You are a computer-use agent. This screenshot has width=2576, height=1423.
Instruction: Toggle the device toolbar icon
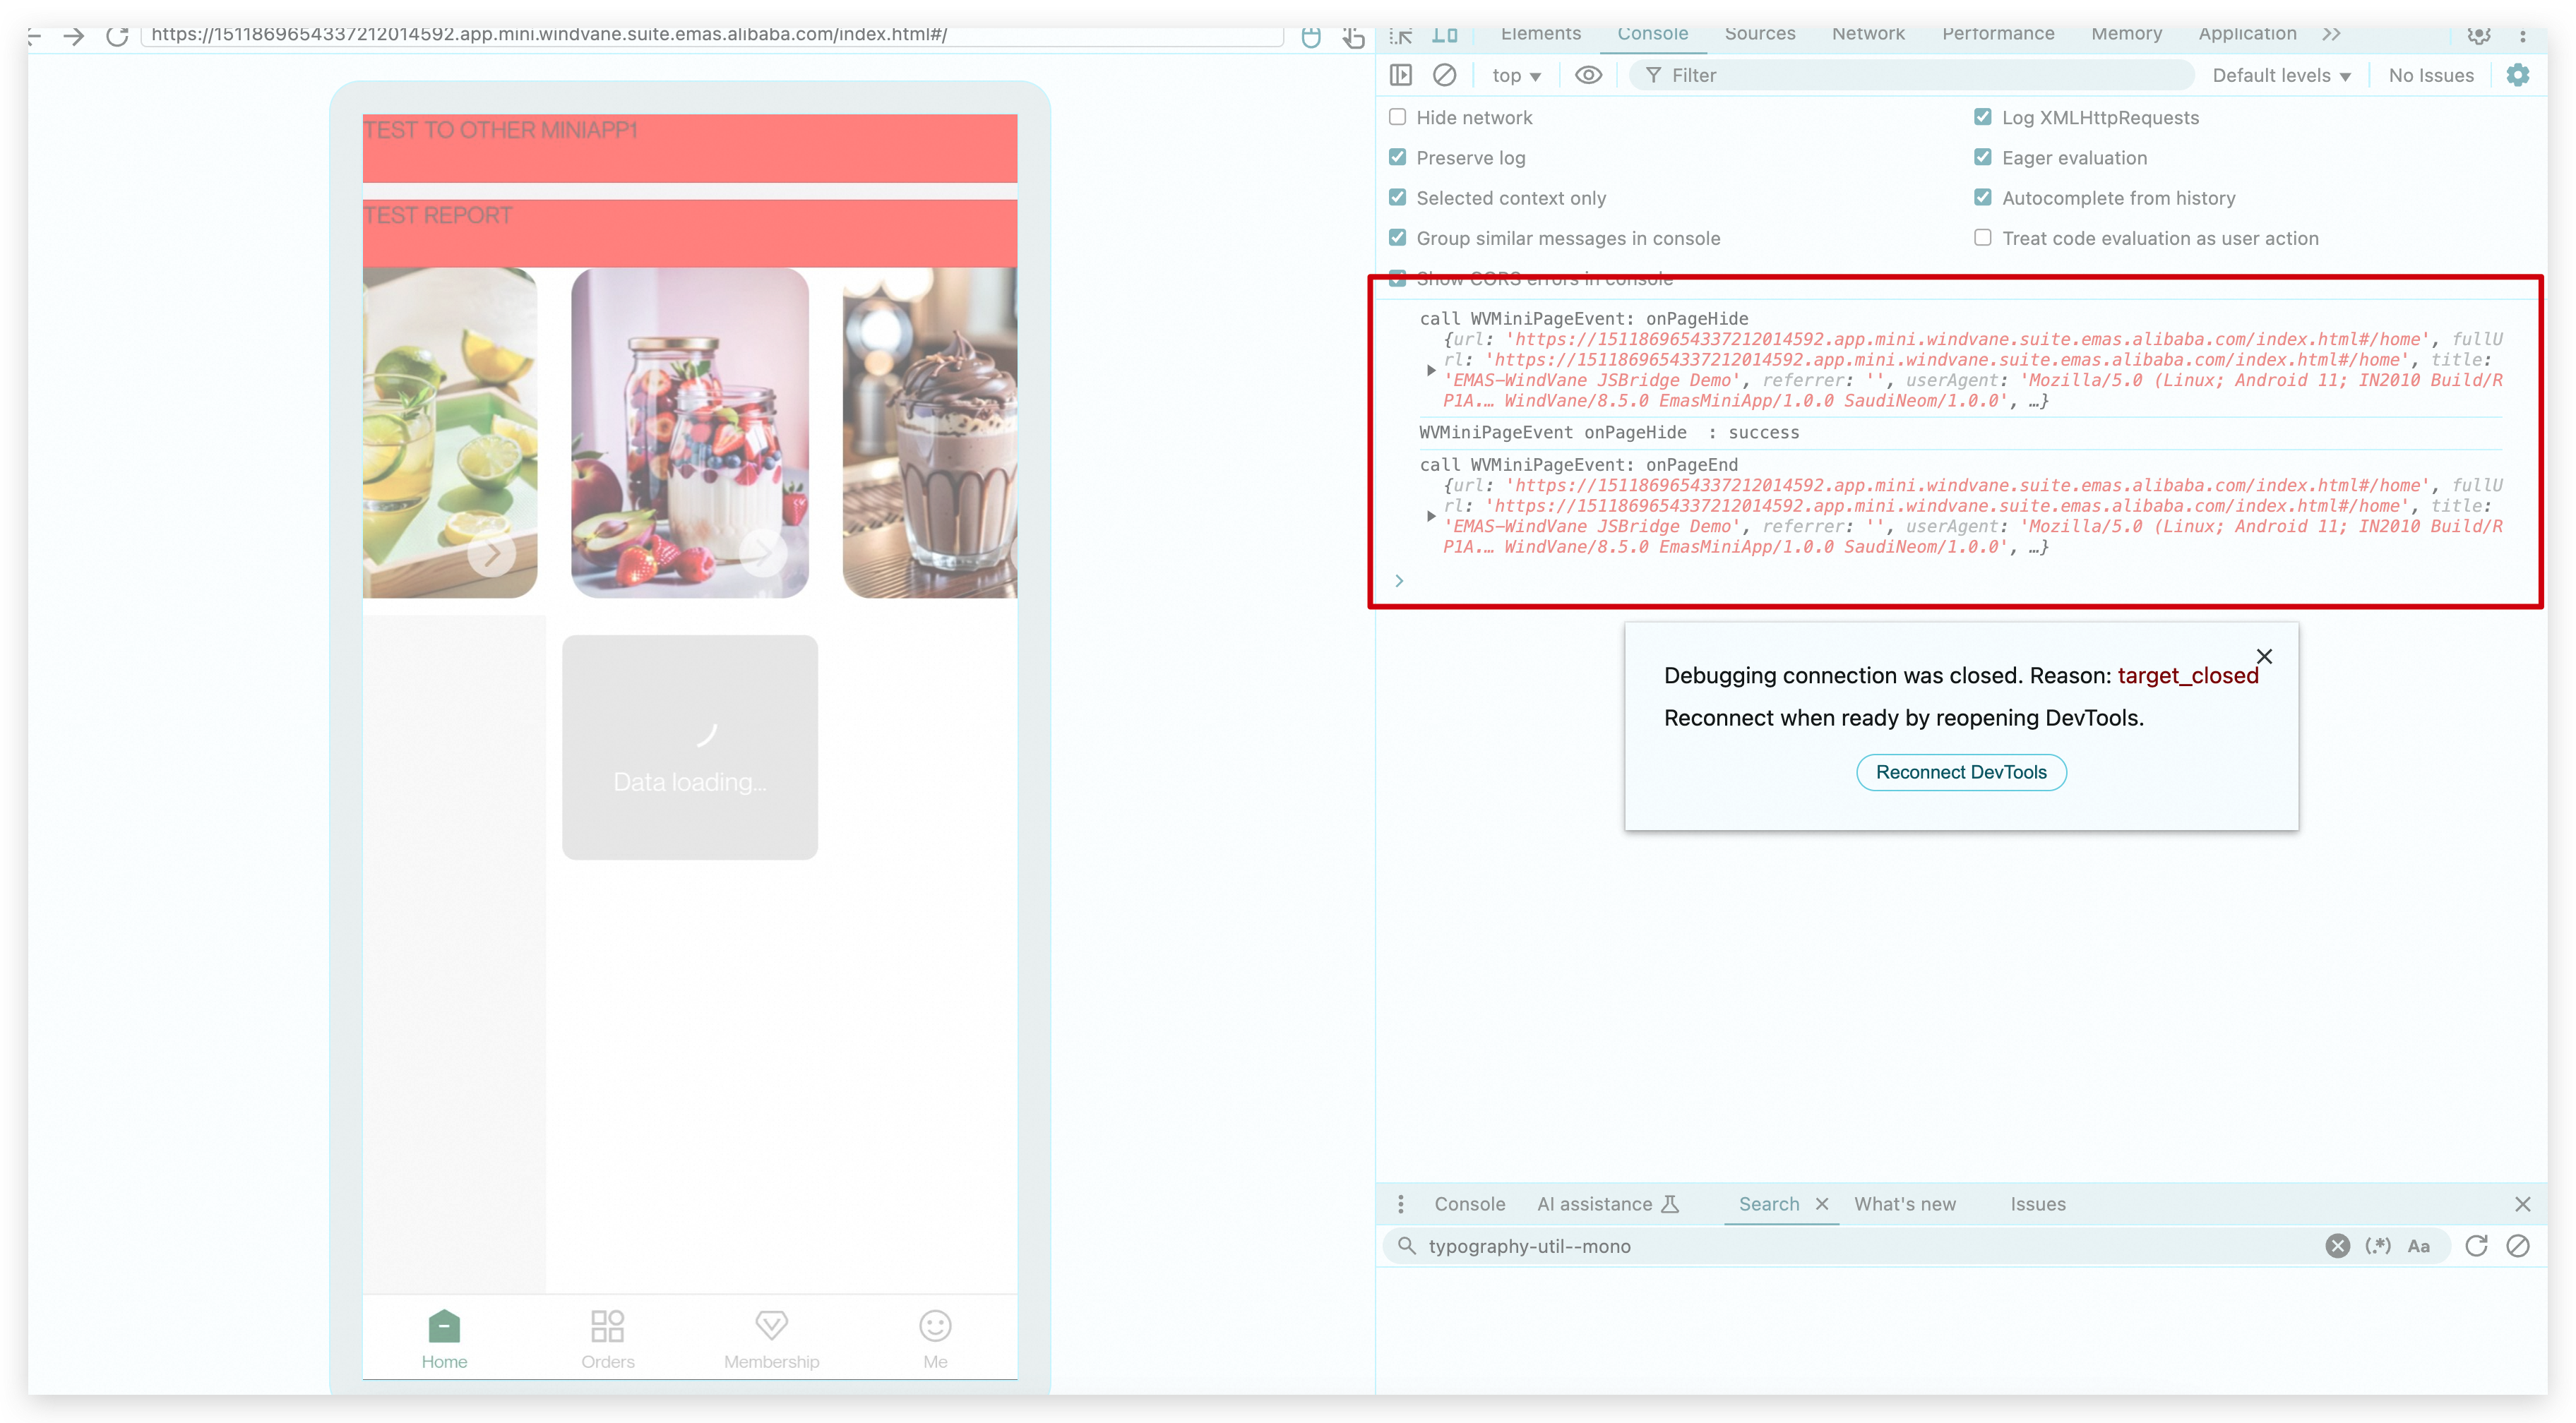point(1444,35)
